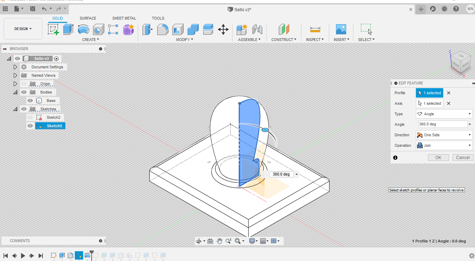The width and height of the screenshot is (475, 261).
Task: Select the Press Pull tool
Action: [147, 29]
